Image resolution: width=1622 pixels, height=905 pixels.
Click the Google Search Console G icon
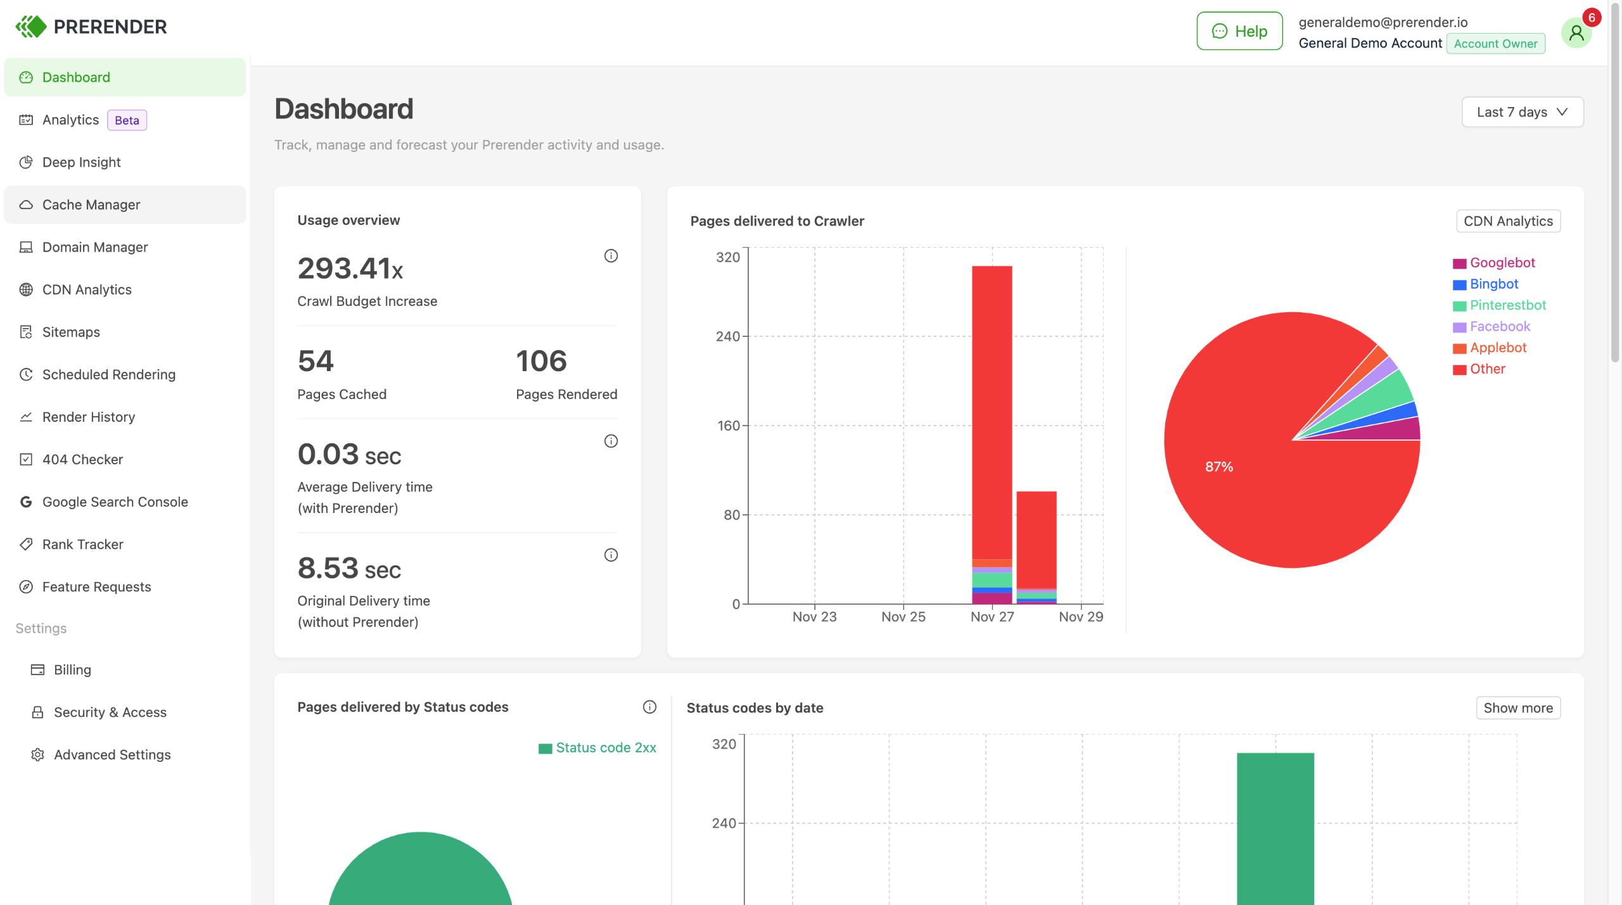26,502
